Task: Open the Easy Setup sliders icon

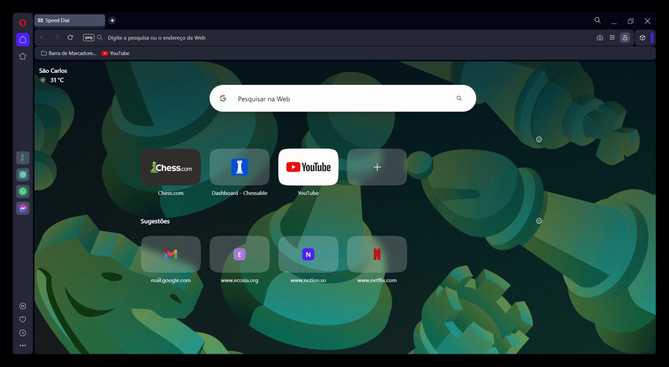Action: (x=612, y=38)
